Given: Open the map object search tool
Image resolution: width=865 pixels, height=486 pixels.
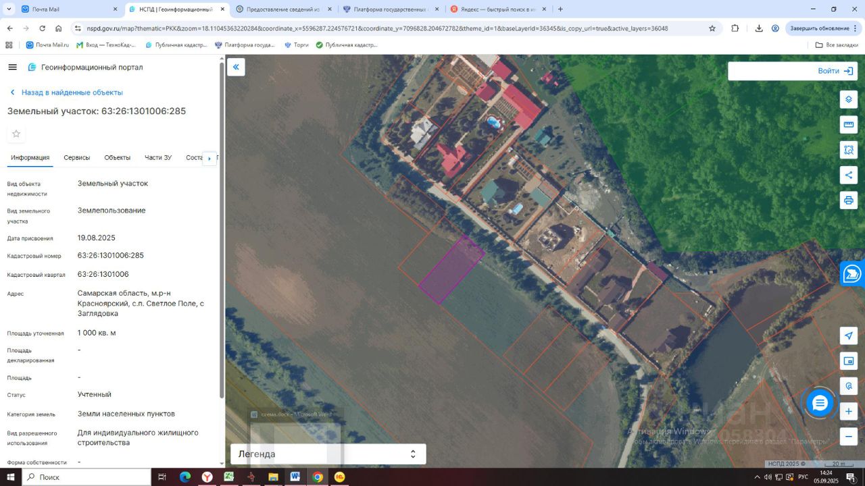Looking at the screenshot, I should coord(849,386).
